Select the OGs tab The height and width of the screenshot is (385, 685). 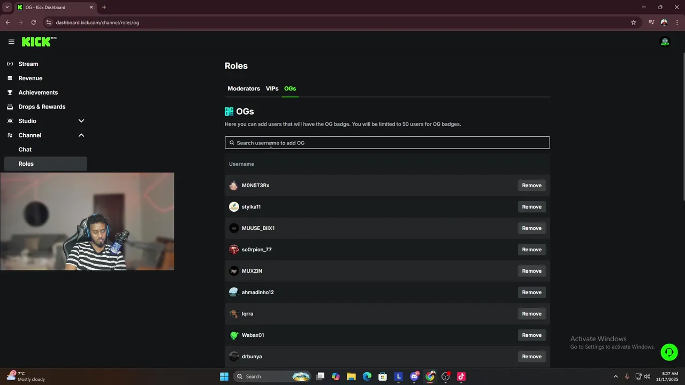coord(290,89)
